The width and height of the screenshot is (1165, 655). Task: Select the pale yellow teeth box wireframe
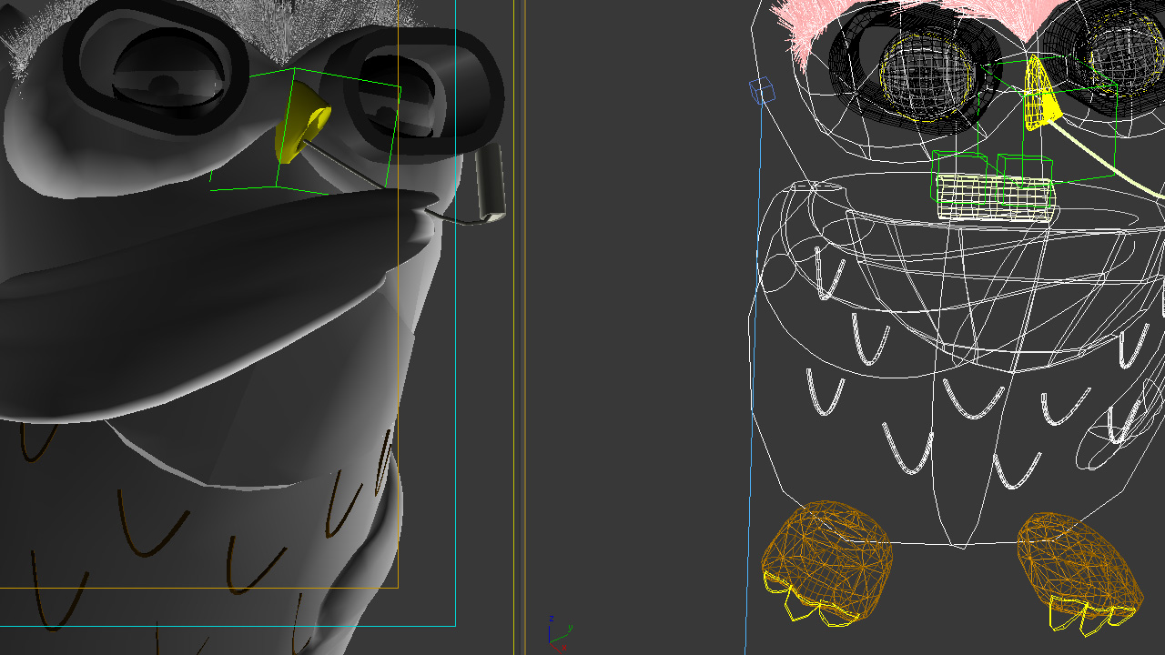[995, 197]
